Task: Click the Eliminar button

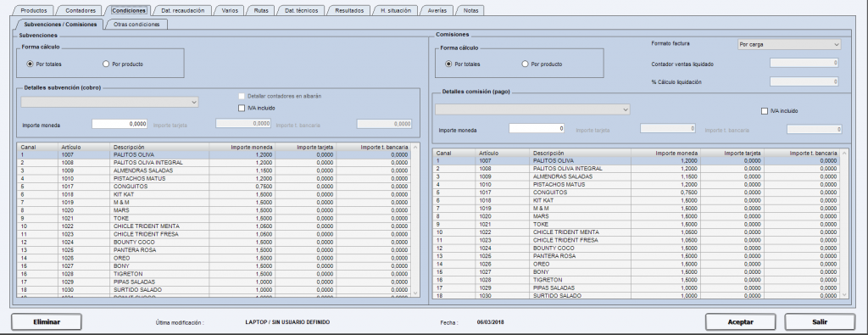Action: (47, 321)
